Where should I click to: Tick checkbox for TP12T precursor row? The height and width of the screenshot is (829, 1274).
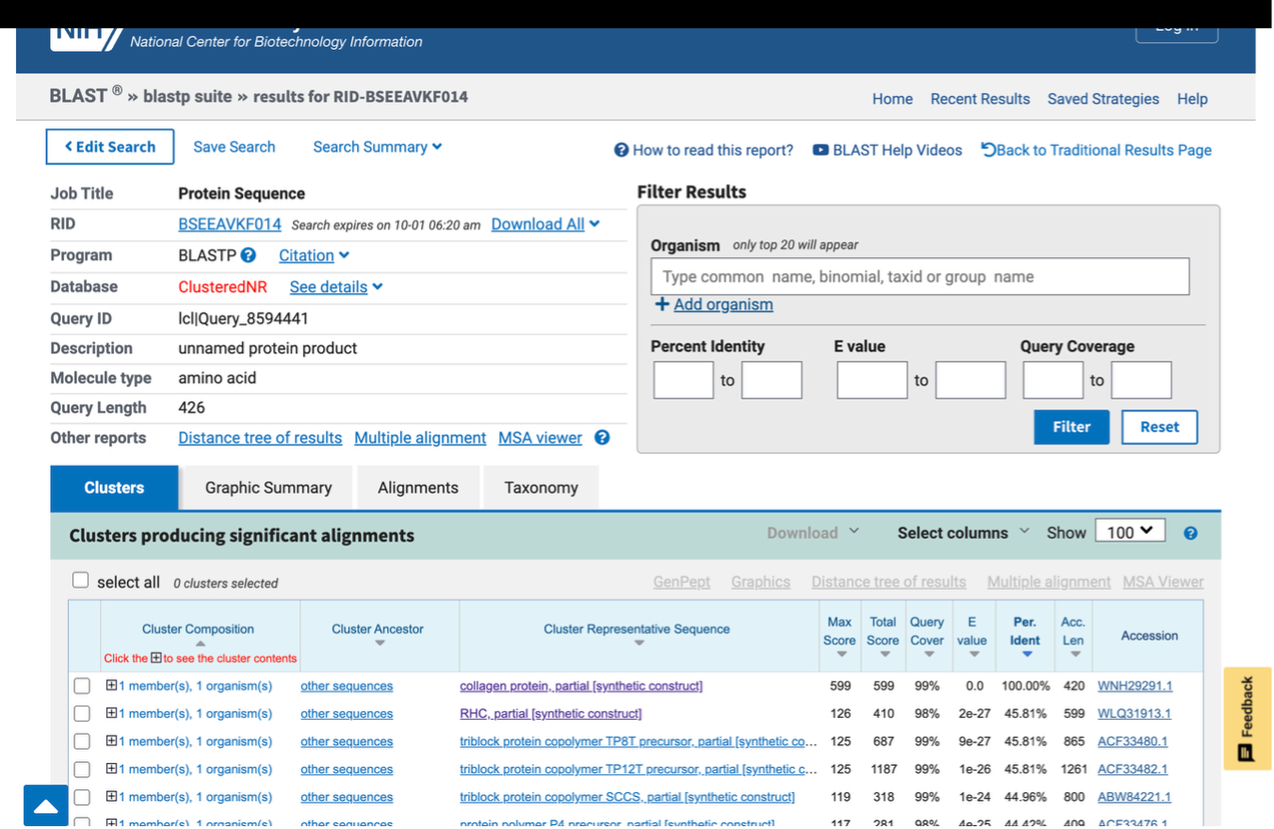click(x=82, y=770)
